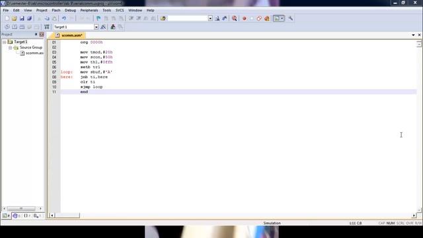Save the current file
The image size is (423, 238).
pyautogui.click(x=22, y=19)
